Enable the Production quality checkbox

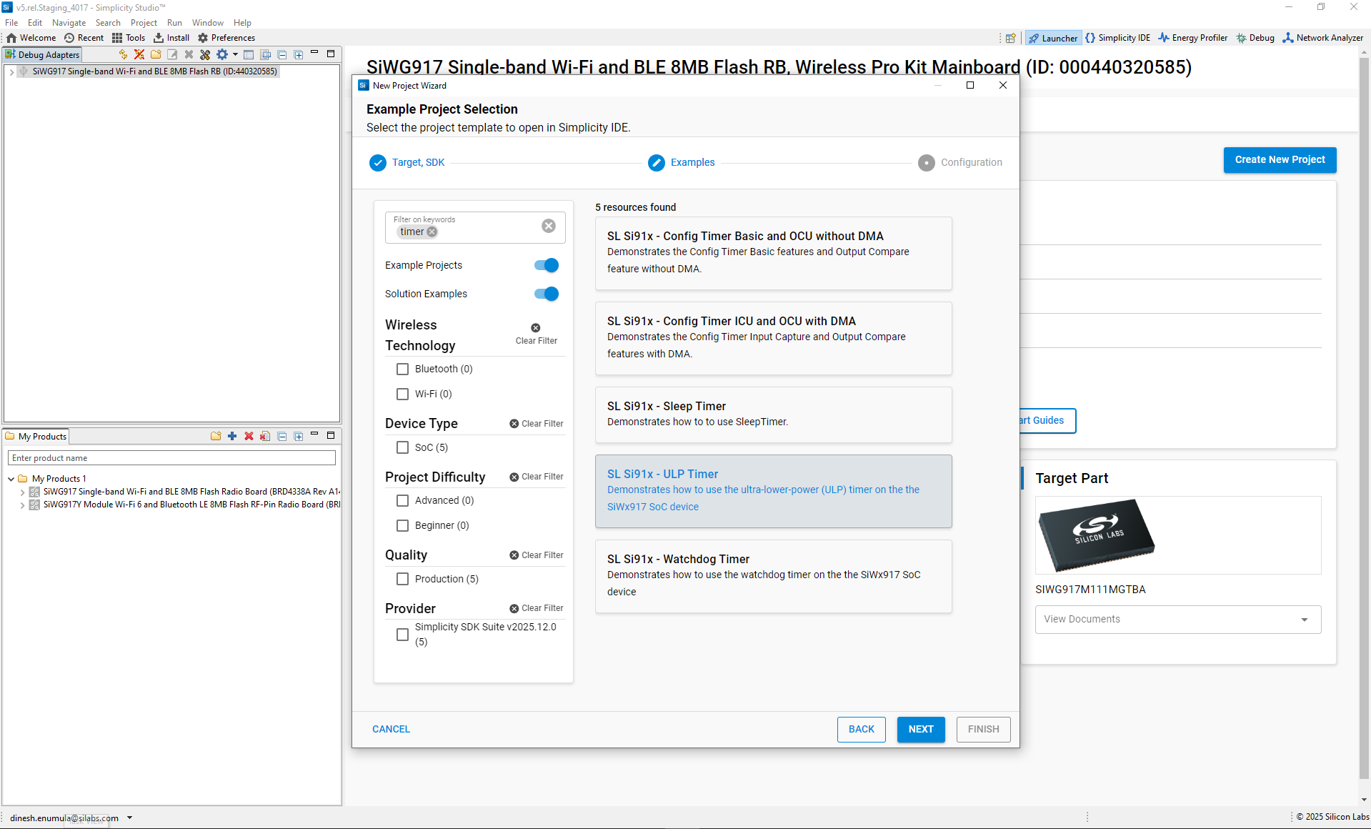pyautogui.click(x=403, y=579)
